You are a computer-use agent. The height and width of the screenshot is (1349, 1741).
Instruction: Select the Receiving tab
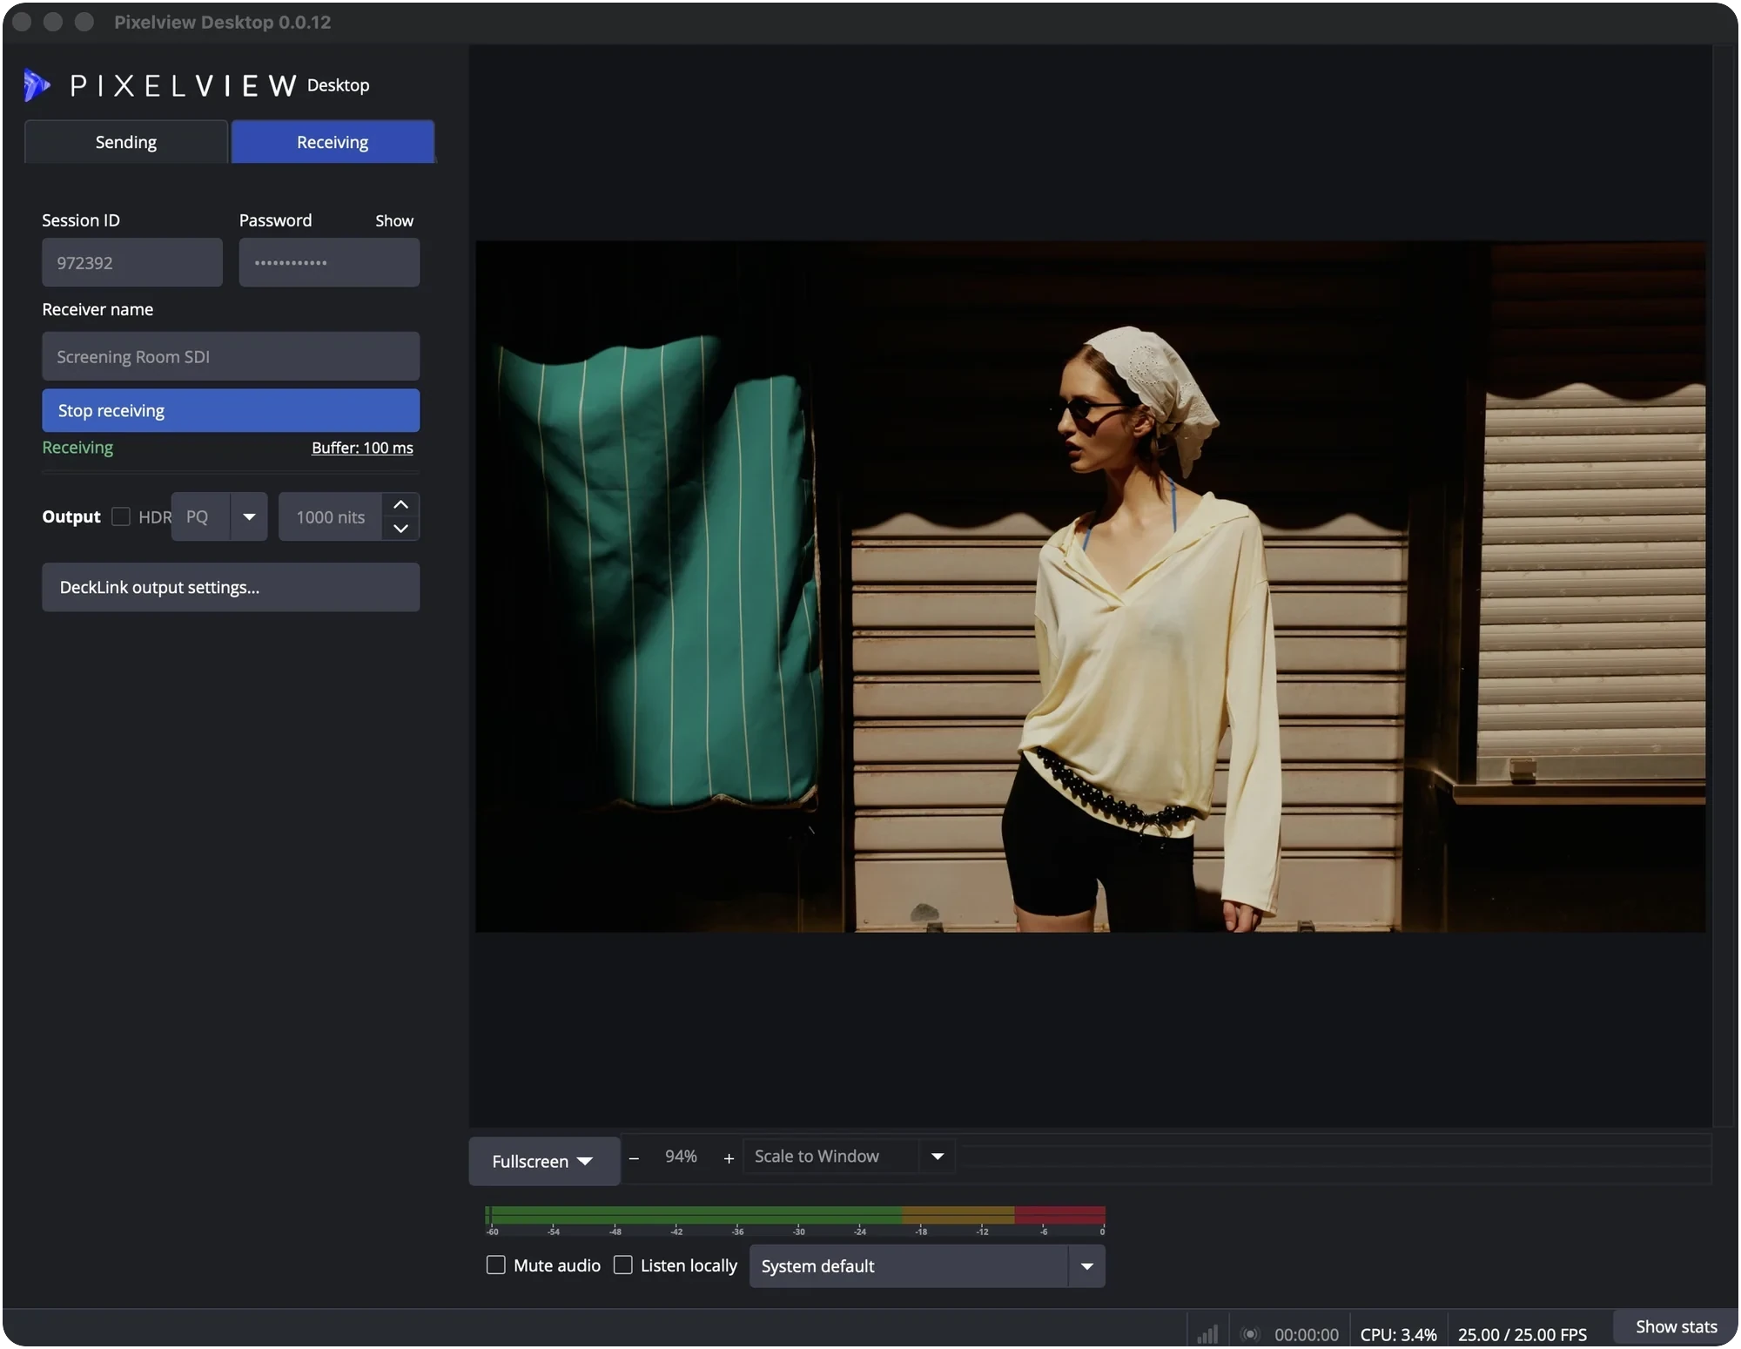pos(333,142)
